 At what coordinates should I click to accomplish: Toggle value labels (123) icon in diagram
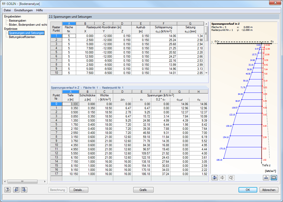(274, 178)
